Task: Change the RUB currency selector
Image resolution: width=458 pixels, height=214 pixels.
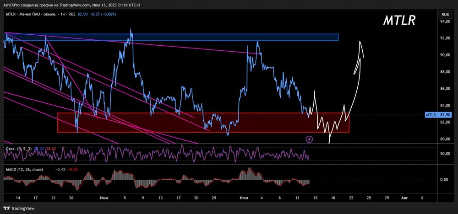Action: pos(445,14)
